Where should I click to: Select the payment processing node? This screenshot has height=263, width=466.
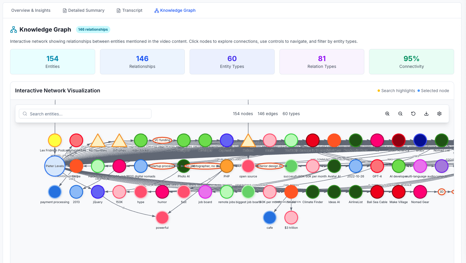tap(55, 192)
